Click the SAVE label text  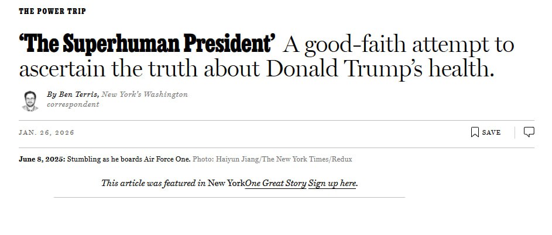[x=491, y=132]
